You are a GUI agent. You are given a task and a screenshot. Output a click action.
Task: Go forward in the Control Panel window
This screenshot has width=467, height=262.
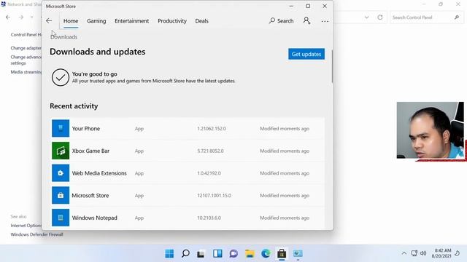(21, 17)
